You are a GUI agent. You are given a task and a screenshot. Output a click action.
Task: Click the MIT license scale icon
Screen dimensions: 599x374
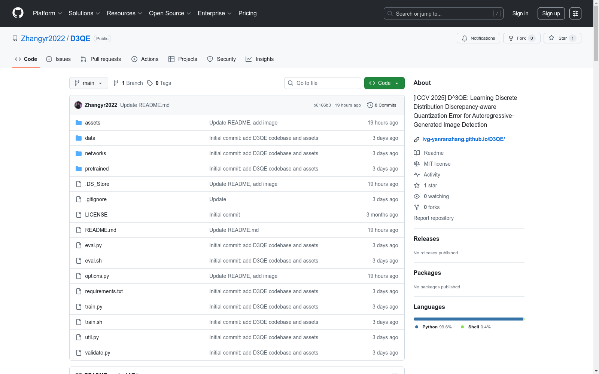point(417,164)
